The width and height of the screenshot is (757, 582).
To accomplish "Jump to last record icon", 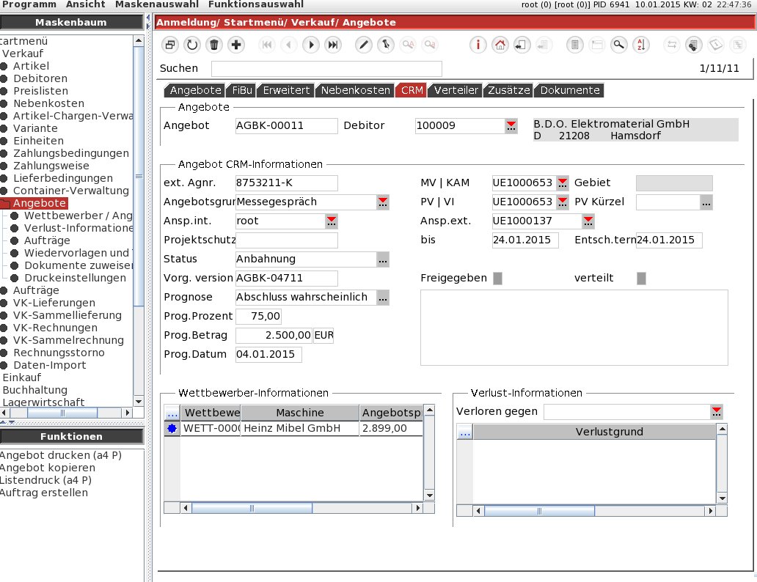I will point(333,45).
